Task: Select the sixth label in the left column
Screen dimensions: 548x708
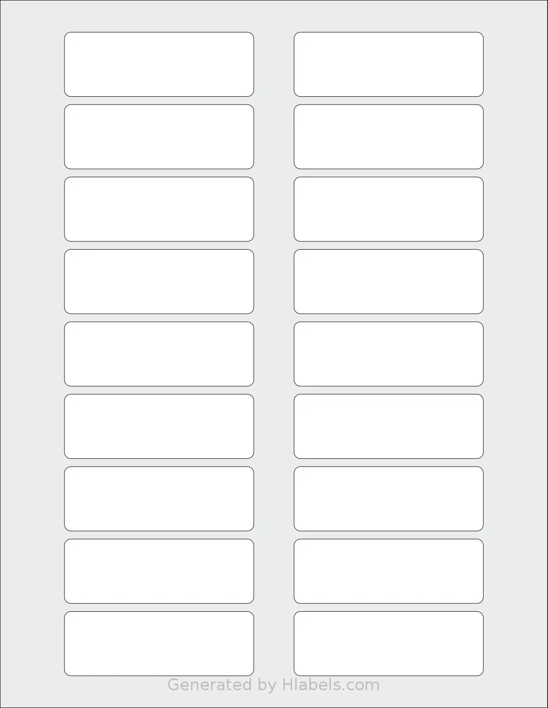Action: coord(159,426)
